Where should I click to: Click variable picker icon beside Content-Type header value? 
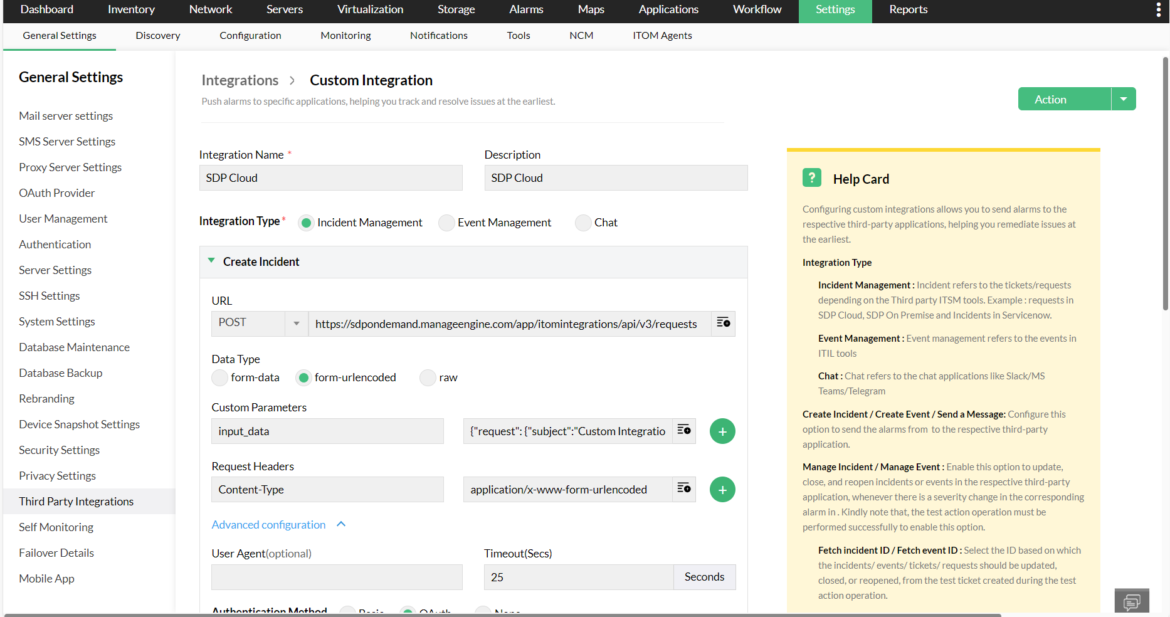coord(683,488)
